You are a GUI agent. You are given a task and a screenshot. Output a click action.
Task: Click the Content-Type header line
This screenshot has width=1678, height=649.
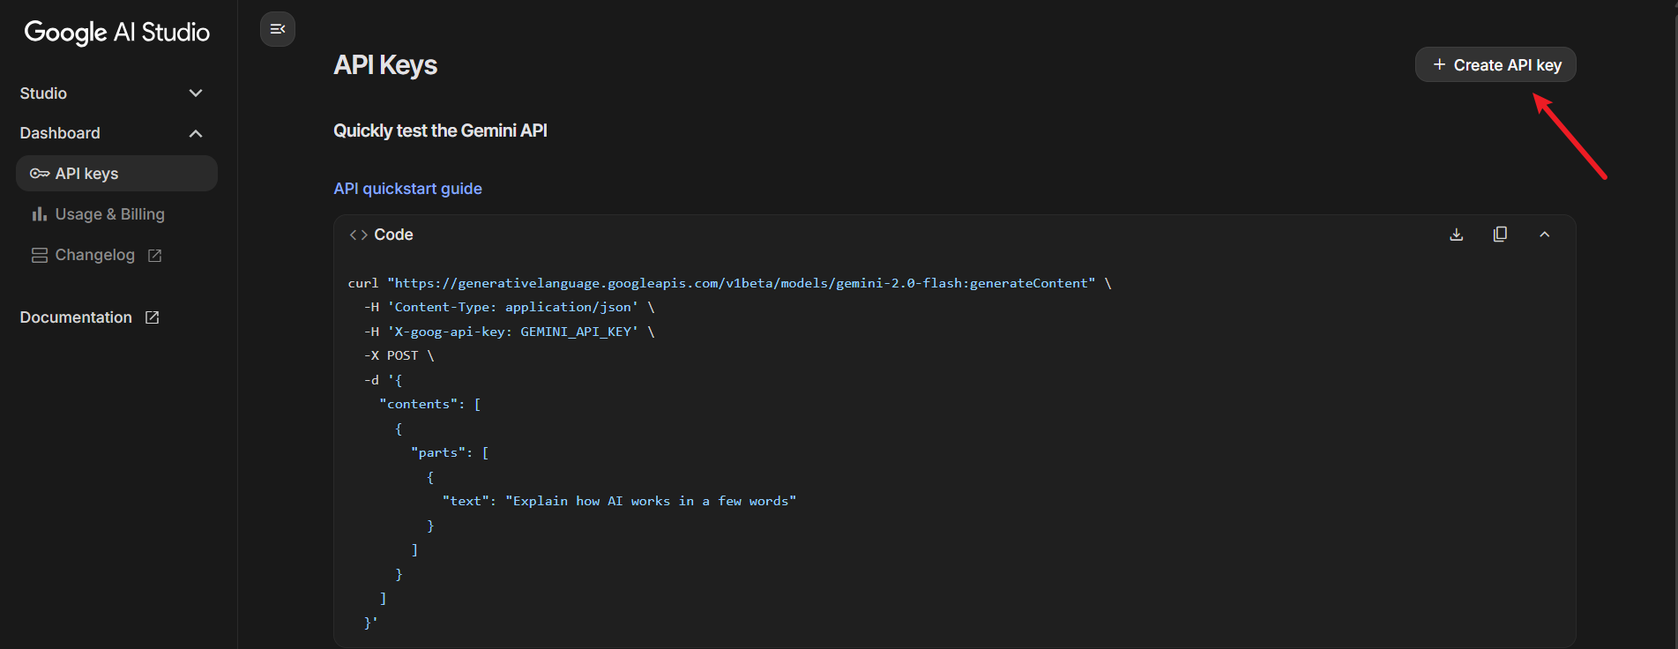point(509,307)
